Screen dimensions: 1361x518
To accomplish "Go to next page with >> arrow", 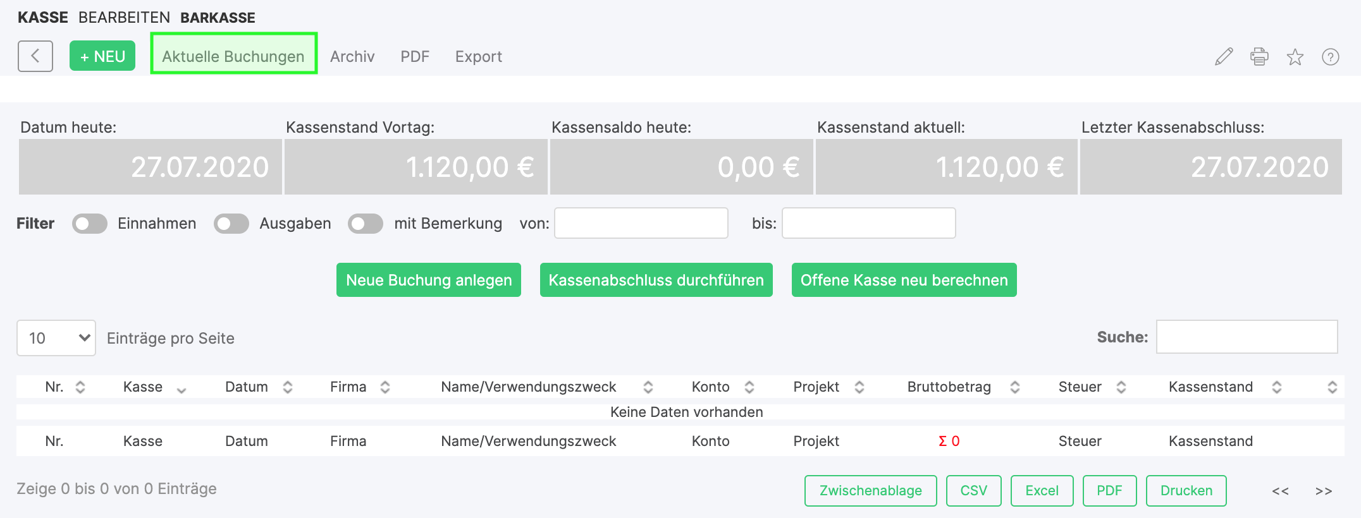I will (1323, 491).
